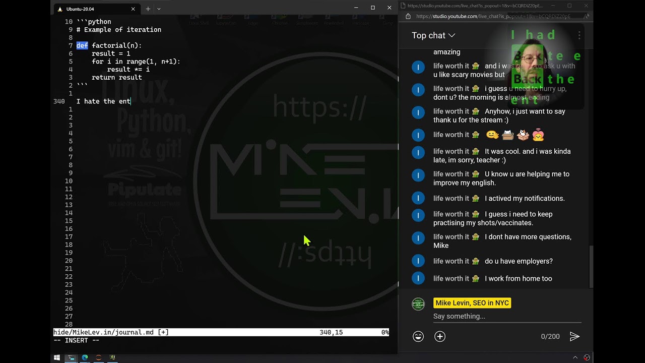Click the 'life worth it' name on 'do u have employers?'
The image size is (645, 363).
tap(451, 261)
